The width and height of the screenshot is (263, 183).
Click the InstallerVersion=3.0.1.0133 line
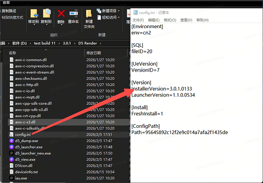pos(162,89)
